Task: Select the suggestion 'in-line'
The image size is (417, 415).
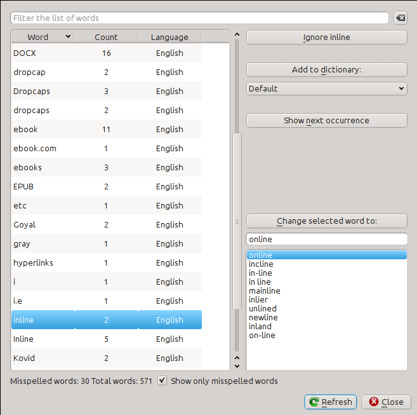Action: (x=261, y=273)
